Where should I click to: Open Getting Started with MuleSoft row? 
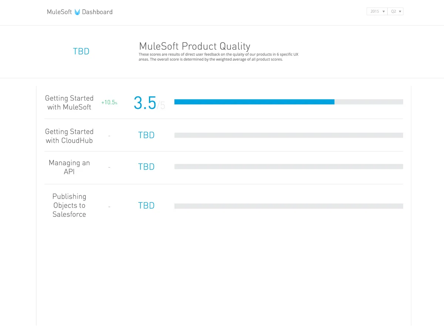click(69, 102)
